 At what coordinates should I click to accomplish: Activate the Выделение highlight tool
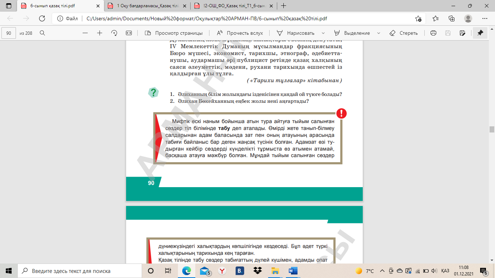[352, 33]
